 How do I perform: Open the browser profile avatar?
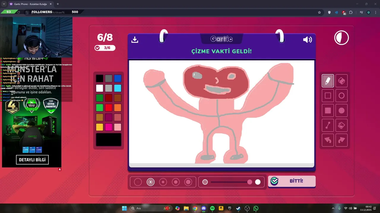coord(369,12)
